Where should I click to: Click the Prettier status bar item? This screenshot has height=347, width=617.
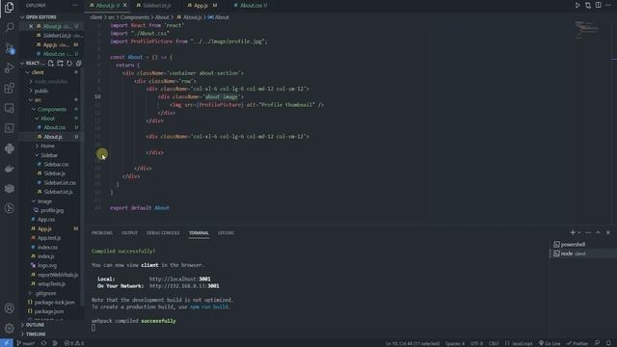pos(577,343)
